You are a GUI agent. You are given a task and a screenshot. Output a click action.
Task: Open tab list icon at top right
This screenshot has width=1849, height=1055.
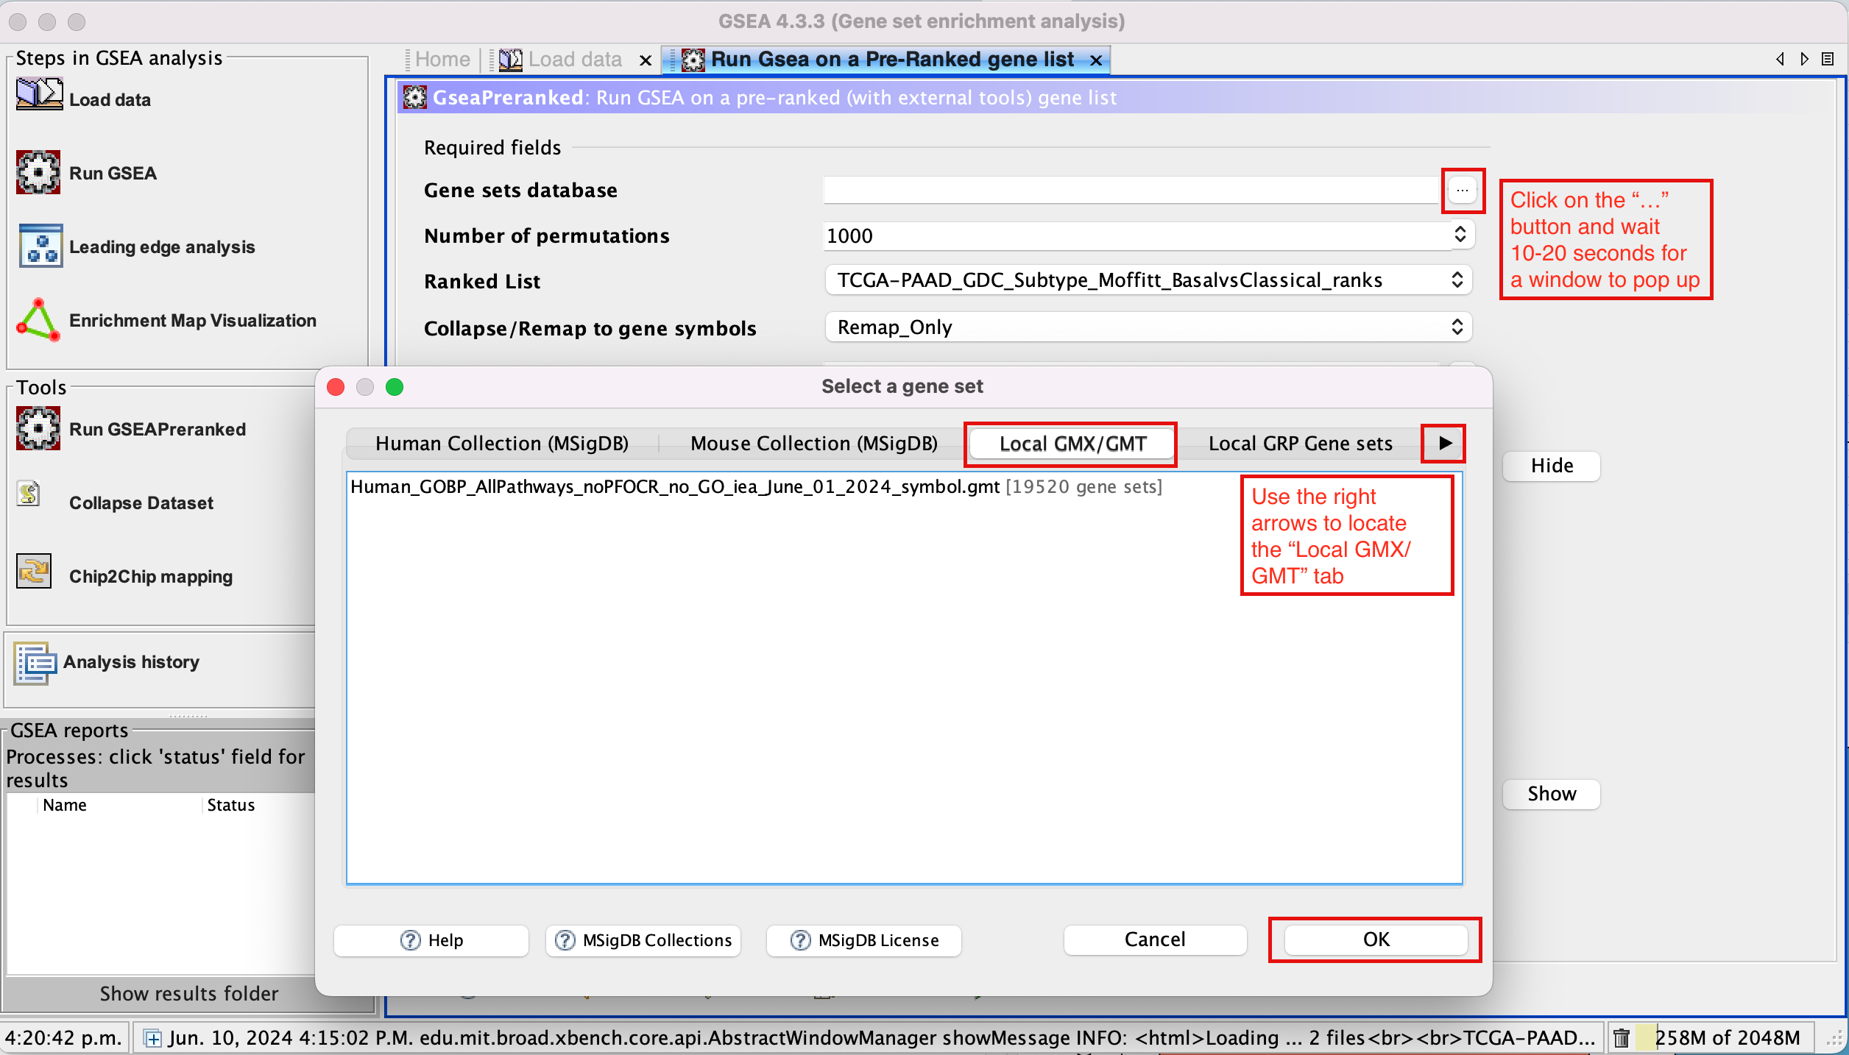coord(1828,59)
